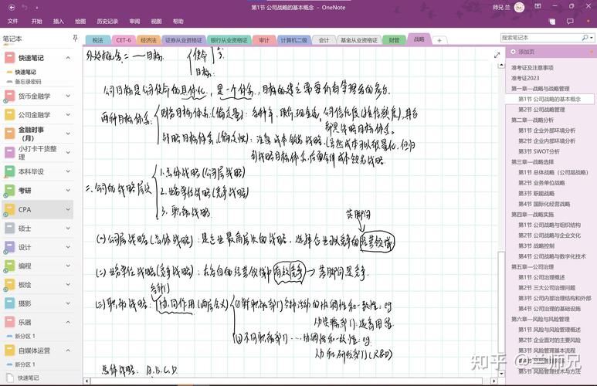Open the 金融时事(月) notebook icon
This screenshot has height=386, width=597.
coord(9,134)
